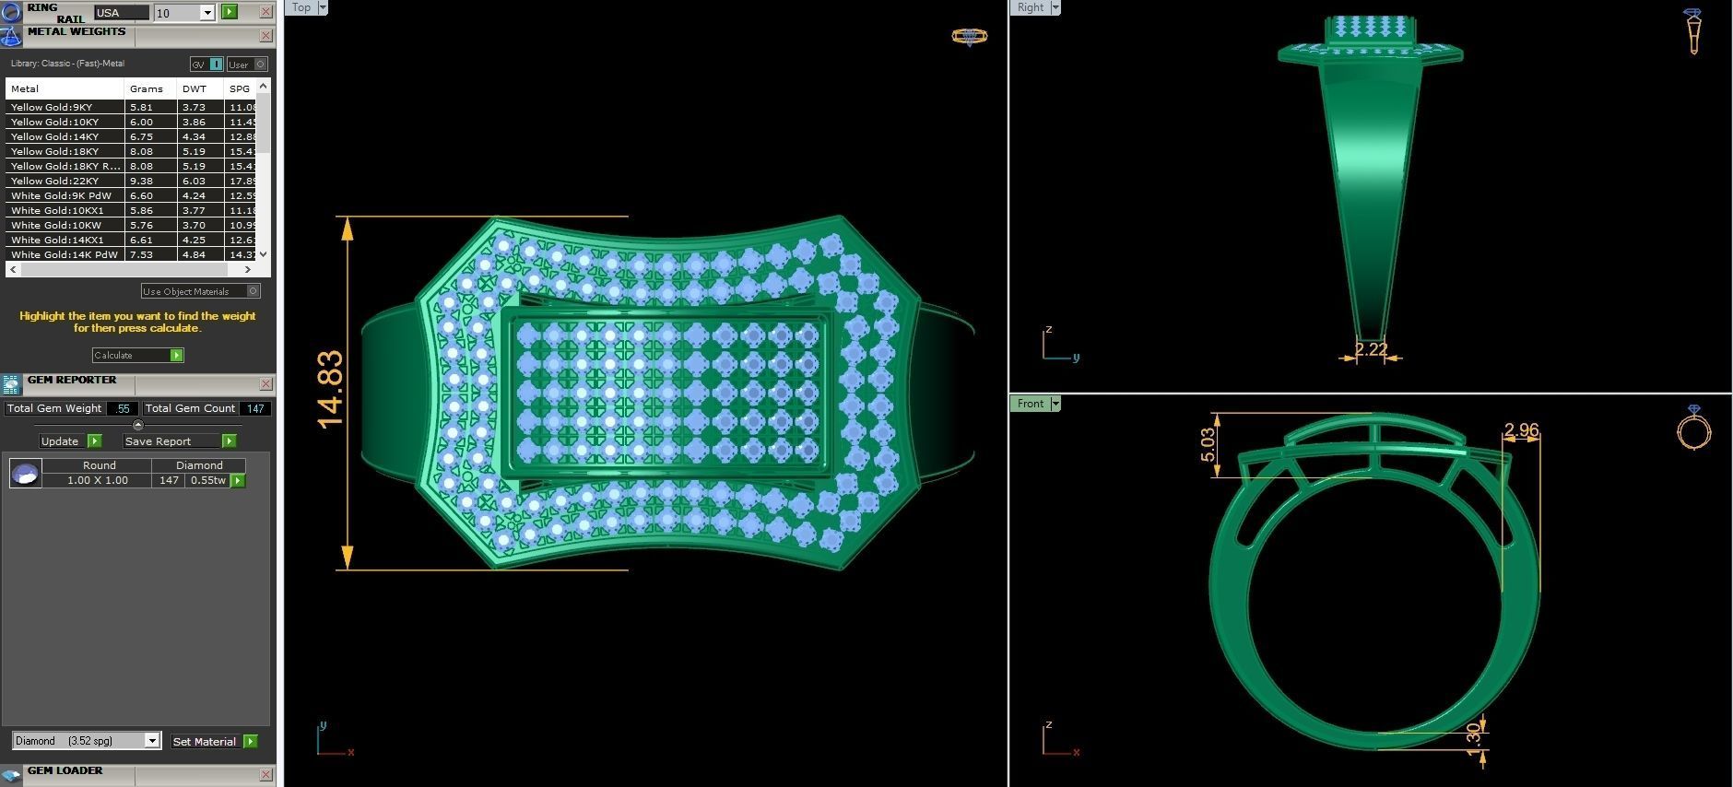Click metal table scroll left arrow
Image resolution: width=1733 pixels, height=787 pixels.
(x=13, y=269)
